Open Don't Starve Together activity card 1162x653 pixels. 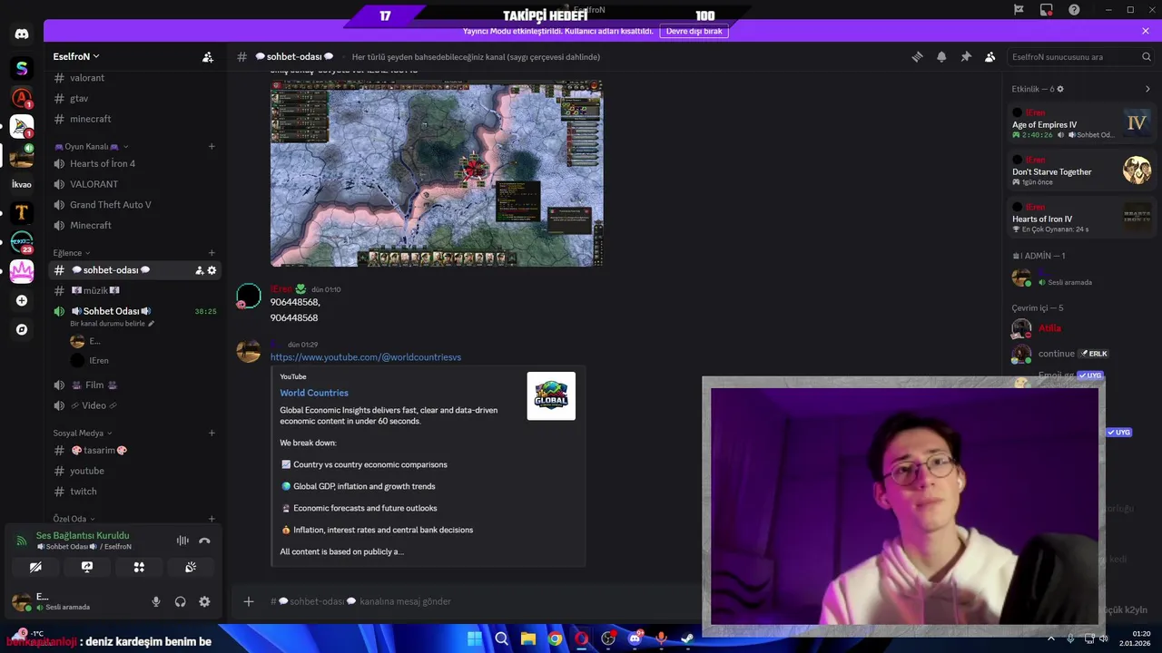tap(1081, 171)
